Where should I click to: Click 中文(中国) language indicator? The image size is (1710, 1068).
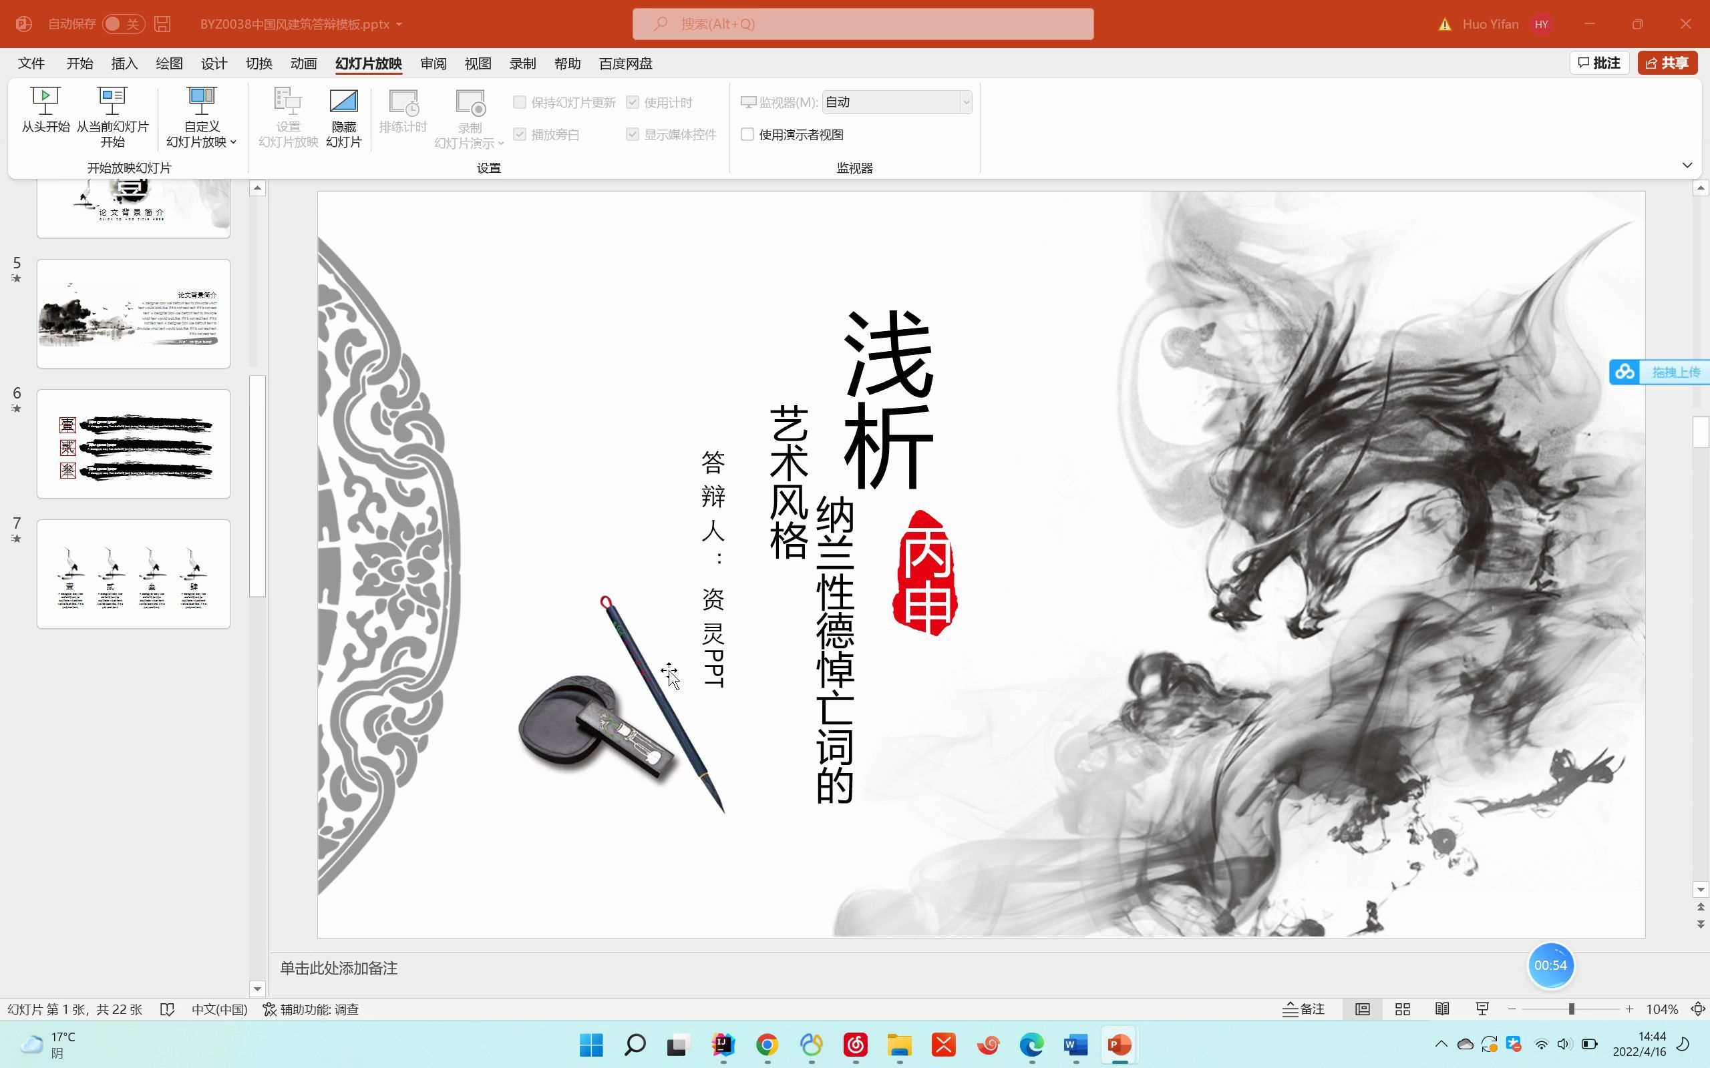[x=220, y=1009]
